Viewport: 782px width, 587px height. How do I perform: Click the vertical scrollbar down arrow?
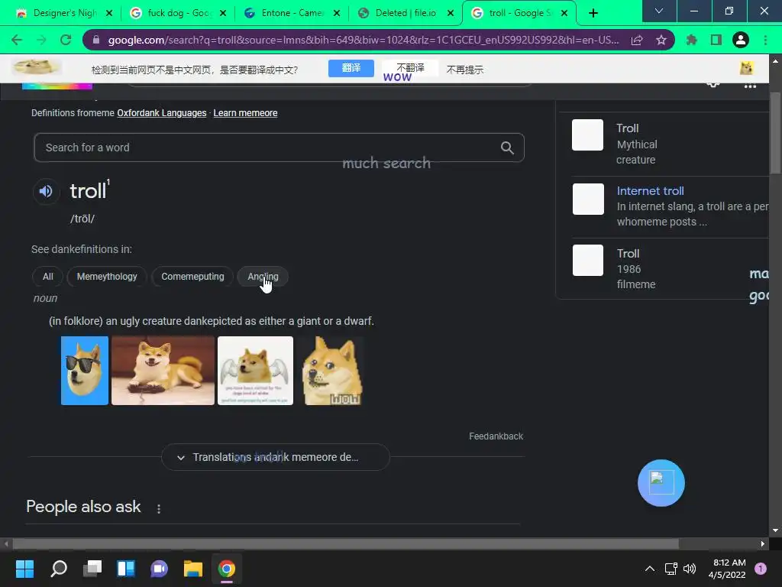click(775, 530)
